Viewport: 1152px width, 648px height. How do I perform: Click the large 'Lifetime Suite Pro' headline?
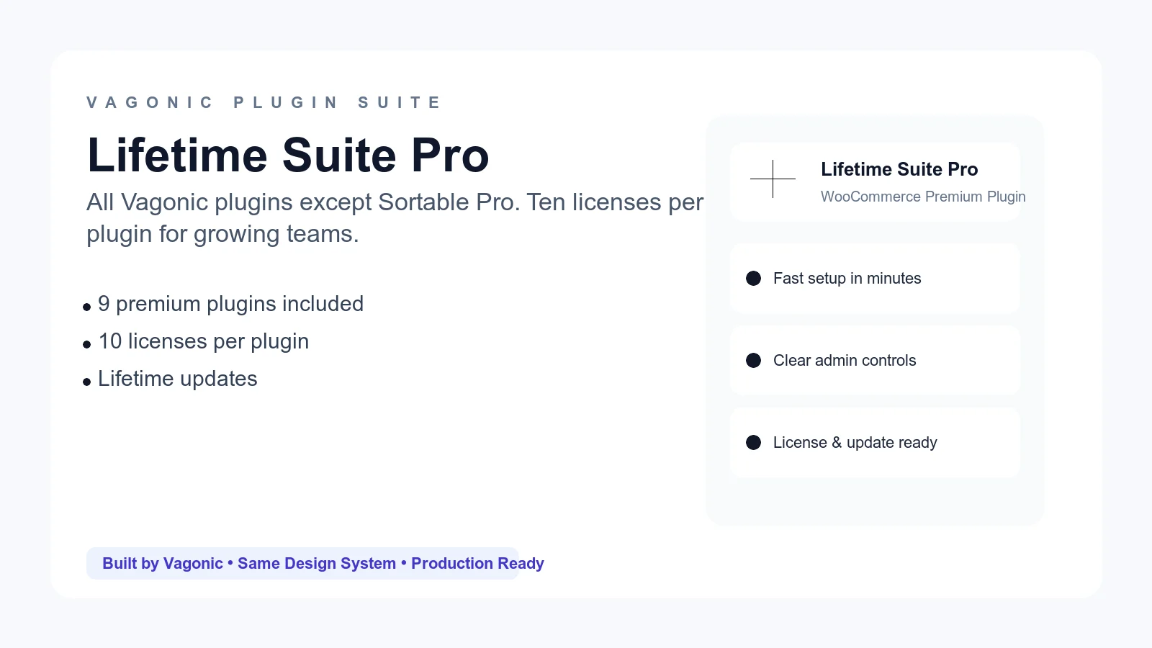288,156
